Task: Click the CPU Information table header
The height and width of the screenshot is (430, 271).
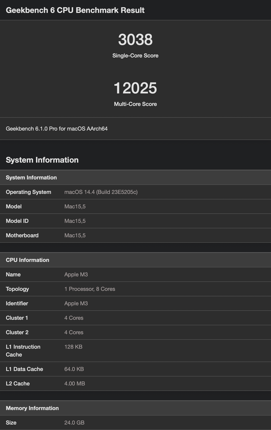Action: click(135, 260)
